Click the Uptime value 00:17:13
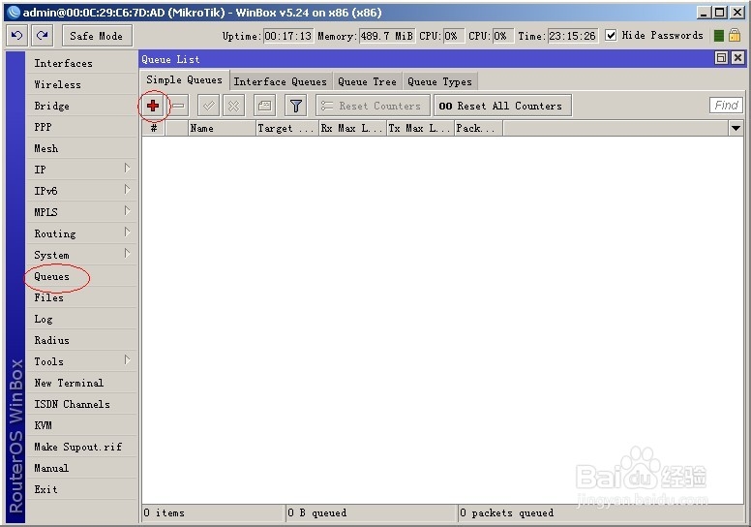Viewport: 751px width, 527px height. click(288, 36)
